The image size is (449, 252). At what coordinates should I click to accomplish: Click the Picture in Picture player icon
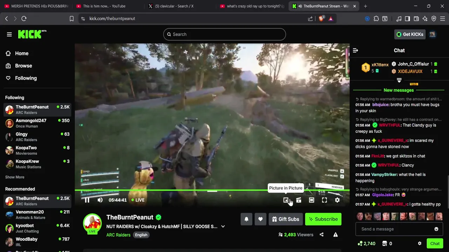(x=286, y=200)
